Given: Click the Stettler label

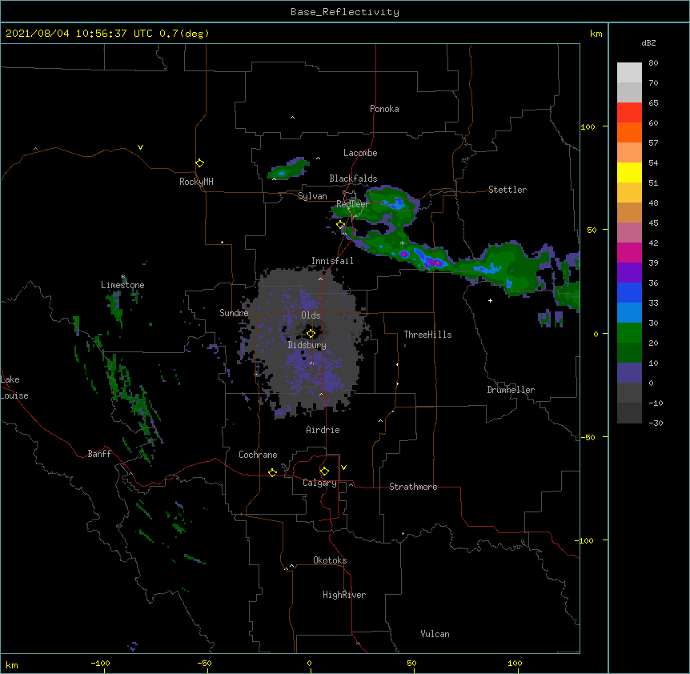Looking at the screenshot, I should pyautogui.click(x=507, y=190).
